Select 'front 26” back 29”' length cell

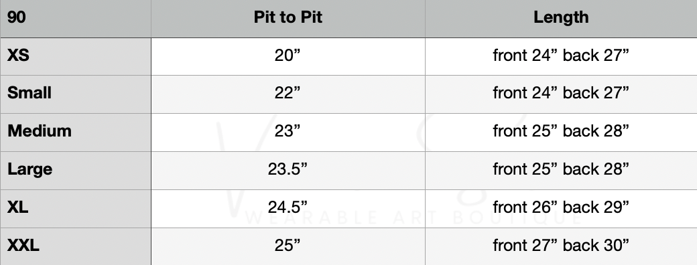[x=561, y=209]
